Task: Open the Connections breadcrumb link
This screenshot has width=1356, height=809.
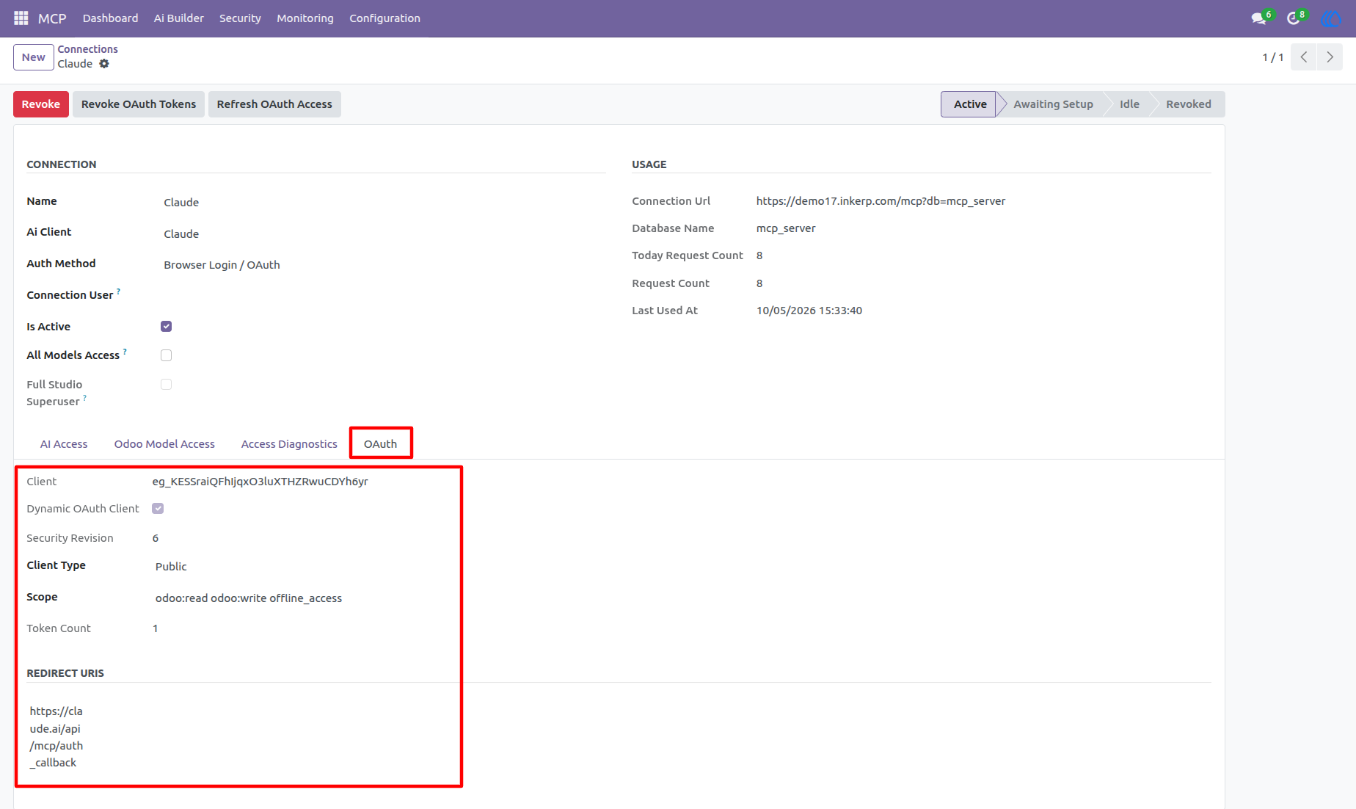Action: coord(88,49)
